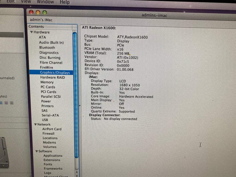
Task: Select Bluetooth in Hardware list
Action: [x=47, y=48]
